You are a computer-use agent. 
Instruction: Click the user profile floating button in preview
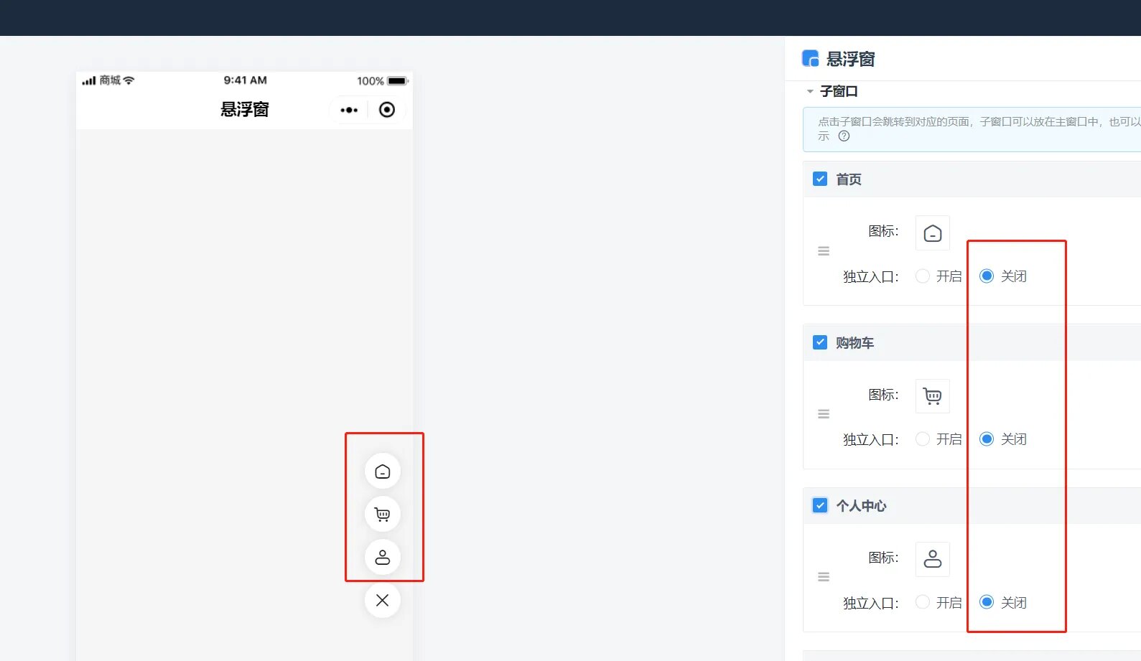pyautogui.click(x=382, y=557)
